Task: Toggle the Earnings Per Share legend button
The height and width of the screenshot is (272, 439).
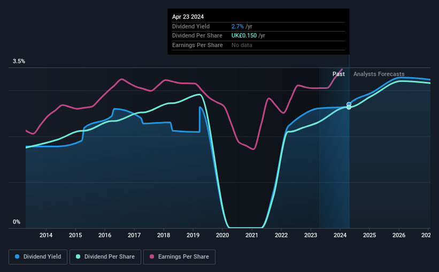Action: click(x=179, y=257)
